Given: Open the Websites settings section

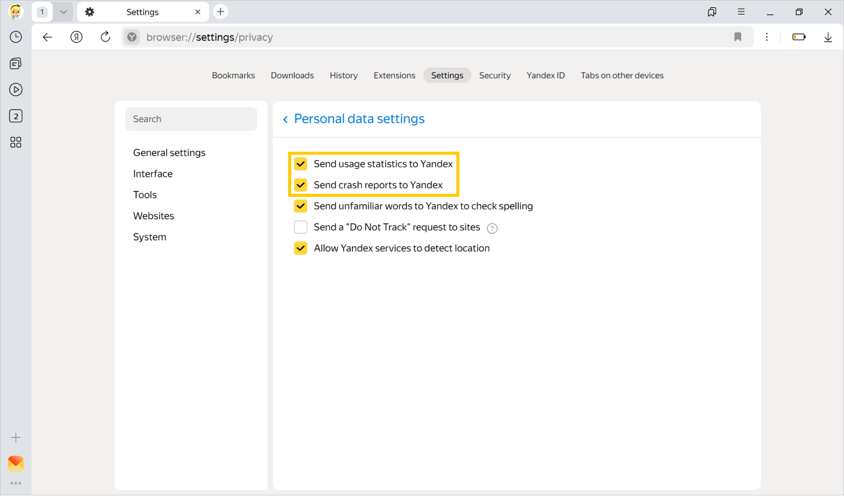Looking at the screenshot, I should click(x=154, y=215).
